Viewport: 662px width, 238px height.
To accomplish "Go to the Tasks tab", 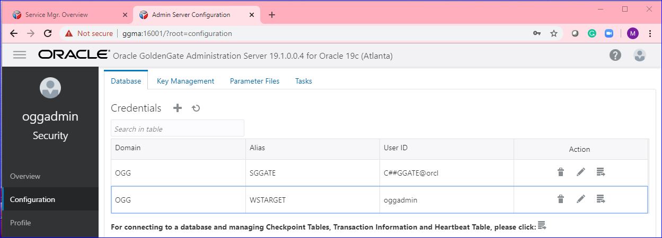I will 304,81.
